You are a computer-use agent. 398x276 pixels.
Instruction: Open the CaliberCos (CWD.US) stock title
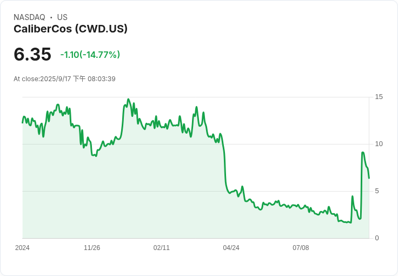pyautogui.click(x=70, y=29)
